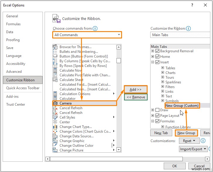Select New Group (Custom) in tree

pyautogui.click(x=182, y=106)
